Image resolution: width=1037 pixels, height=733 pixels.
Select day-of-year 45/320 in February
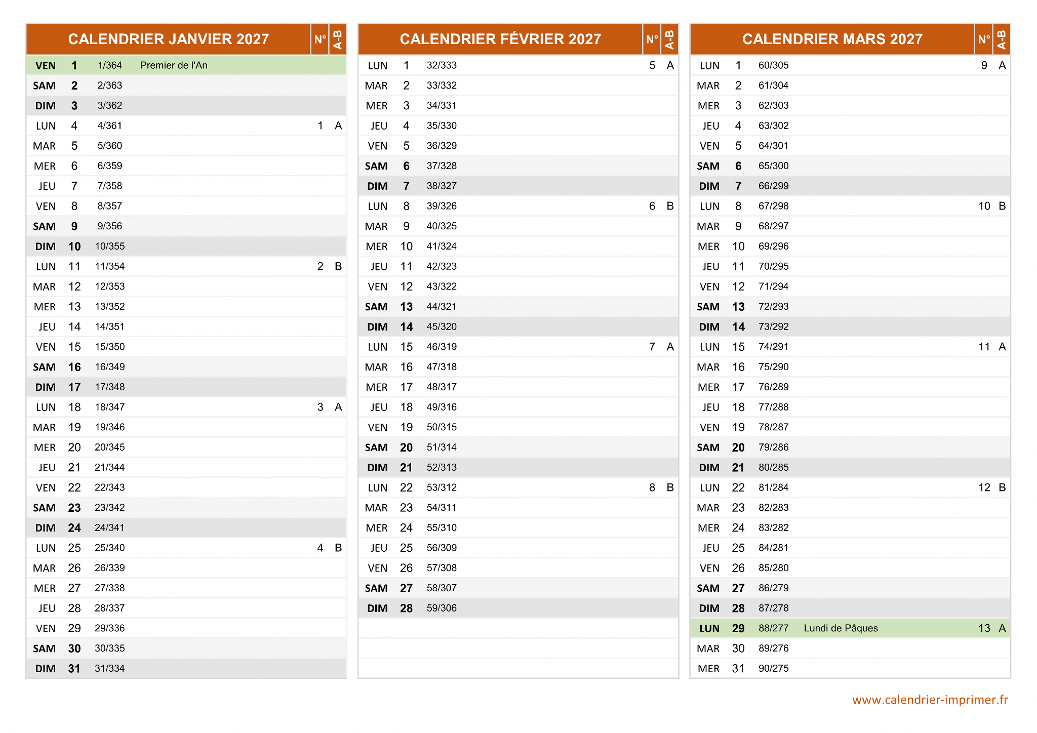tap(442, 327)
